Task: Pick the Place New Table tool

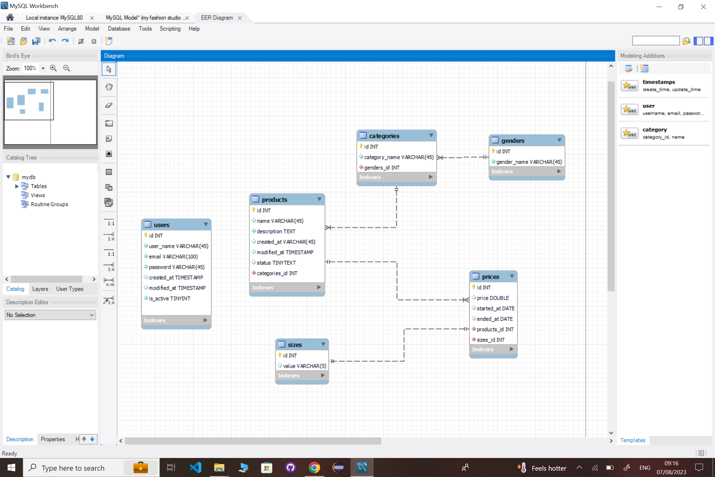Action: (109, 172)
